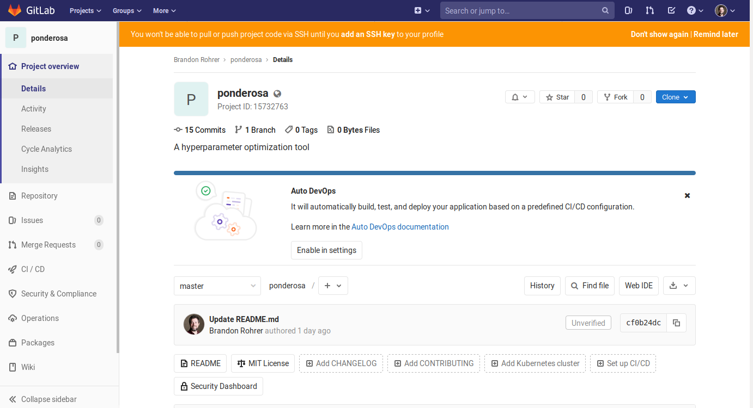Open the To-Do list icon
Image resolution: width=753 pixels, height=408 pixels.
click(x=671, y=10)
